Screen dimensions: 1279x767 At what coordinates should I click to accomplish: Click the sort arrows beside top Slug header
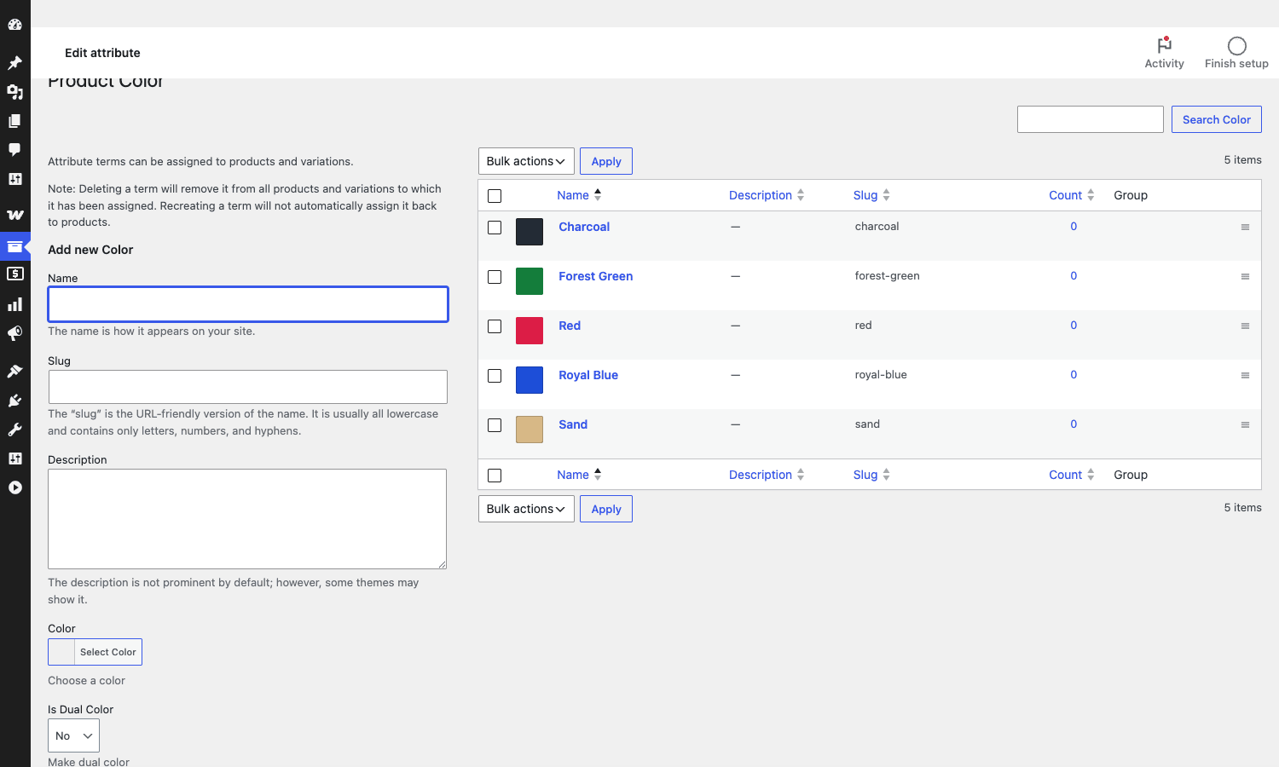(x=886, y=195)
